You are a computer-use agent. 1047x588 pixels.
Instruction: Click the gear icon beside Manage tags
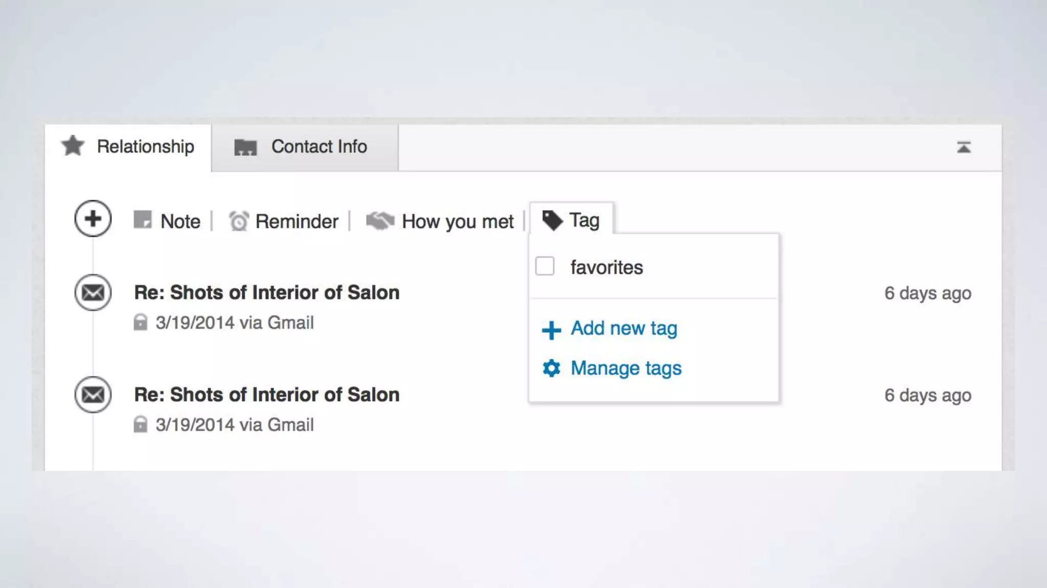(552, 368)
